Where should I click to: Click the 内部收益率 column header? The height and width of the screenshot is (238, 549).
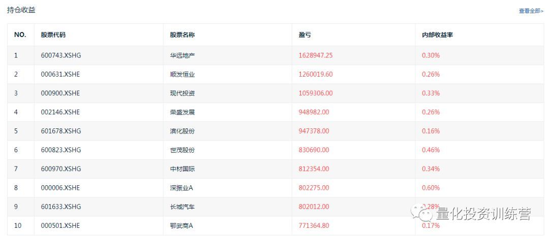(x=437, y=35)
